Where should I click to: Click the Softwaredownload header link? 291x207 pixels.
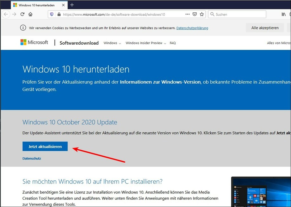(79, 43)
